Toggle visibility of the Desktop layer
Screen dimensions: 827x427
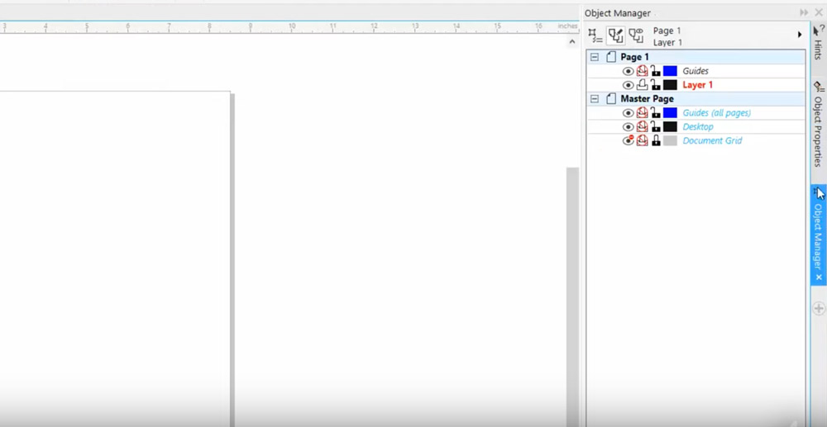point(628,127)
